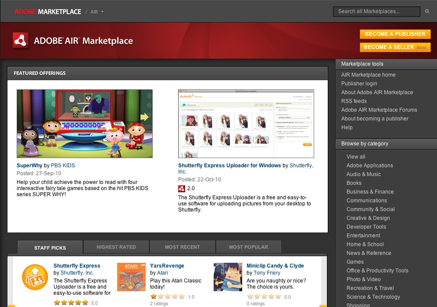Open Shutterfly Express title in Staff Picks

pyautogui.click(x=77, y=265)
